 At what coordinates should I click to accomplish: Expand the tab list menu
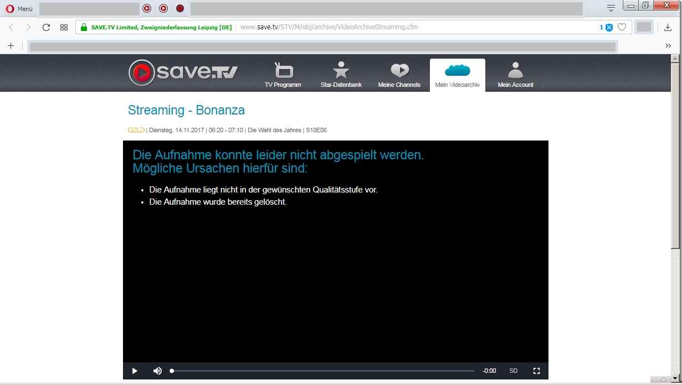click(x=611, y=8)
